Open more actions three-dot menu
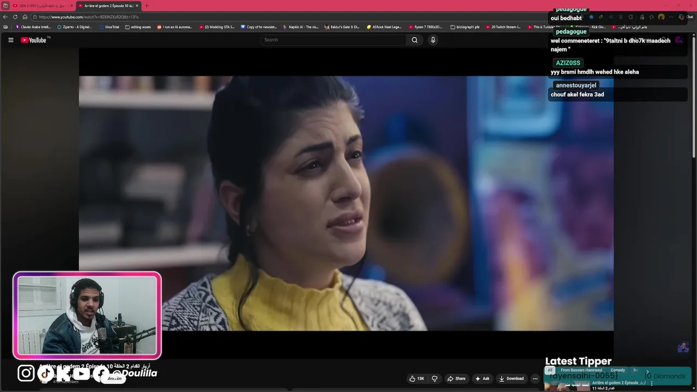 pyautogui.click(x=535, y=378)
